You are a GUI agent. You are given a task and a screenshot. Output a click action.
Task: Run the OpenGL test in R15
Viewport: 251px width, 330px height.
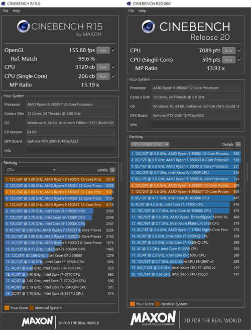click(103, 50)
